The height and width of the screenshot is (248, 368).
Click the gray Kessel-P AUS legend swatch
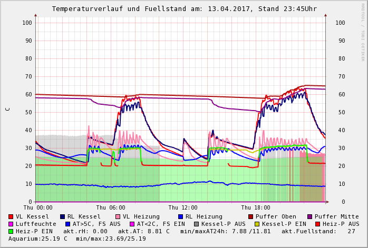point(197,224)
